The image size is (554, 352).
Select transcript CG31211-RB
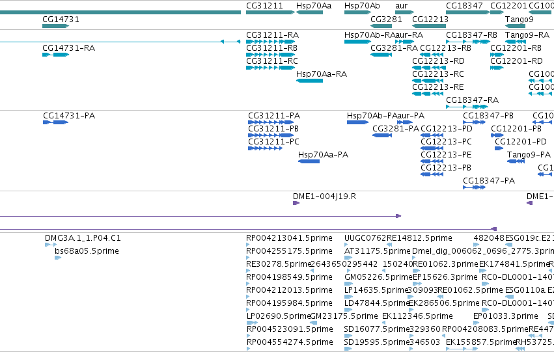pos(271,48)
